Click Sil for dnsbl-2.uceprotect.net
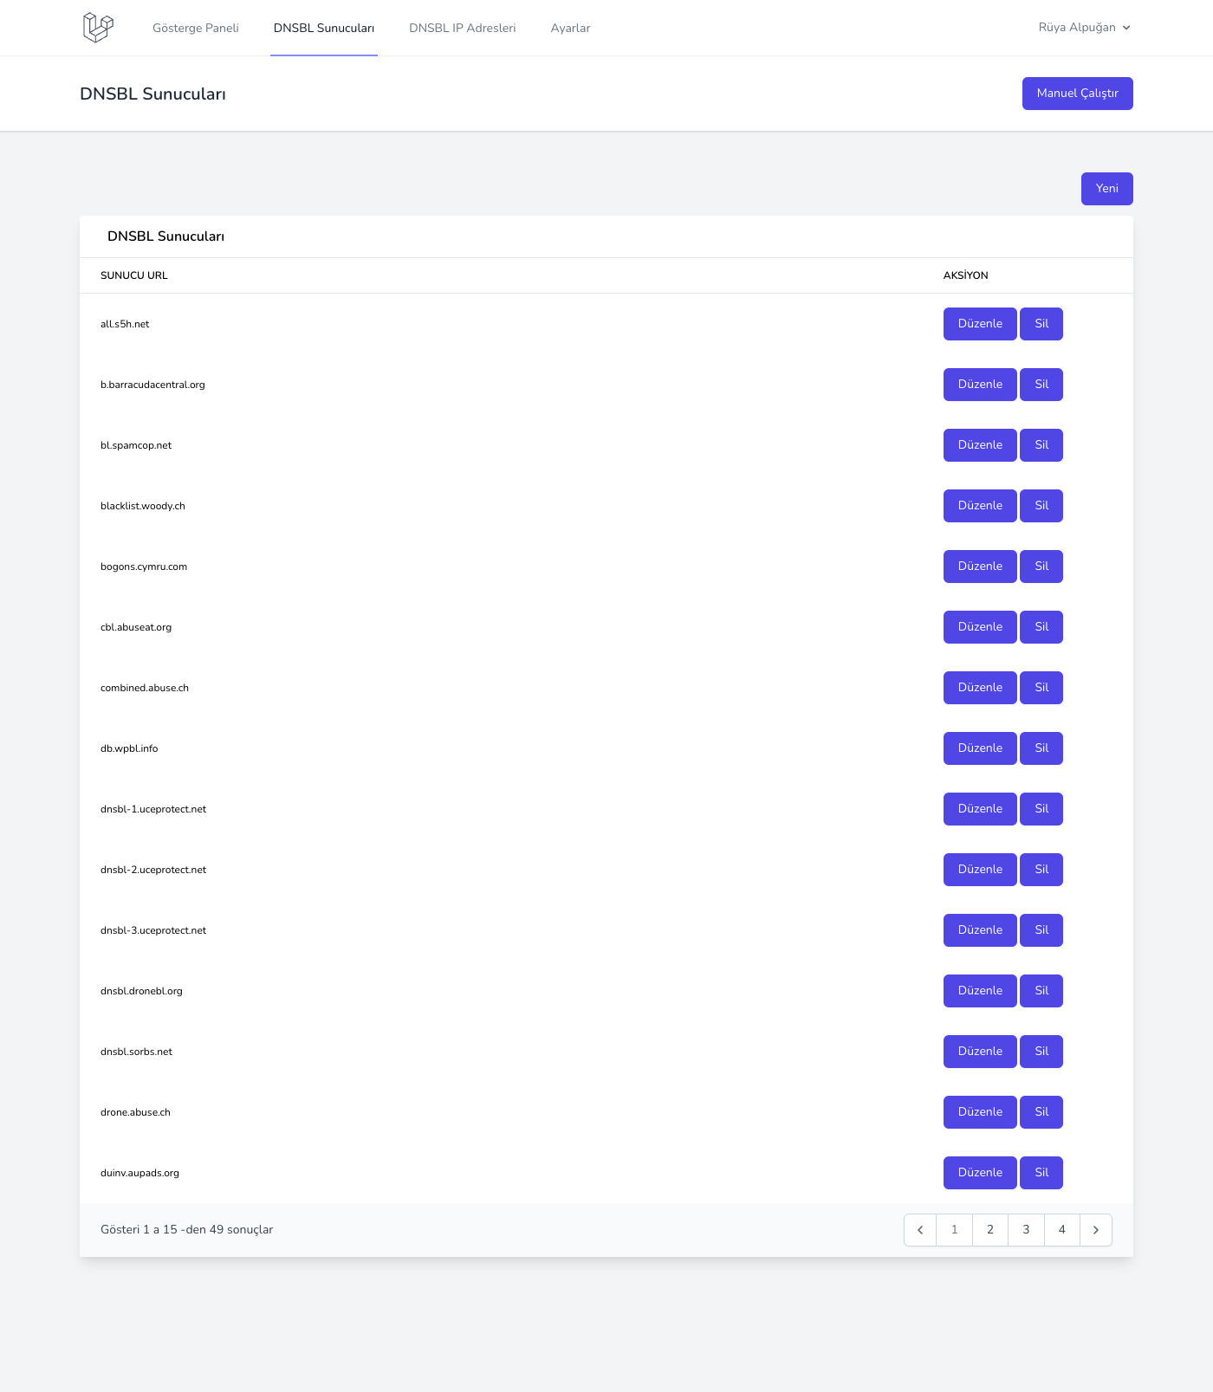Image resolution: width=1213 pixels, height=1392 pixels. (x=1041, y=870)
